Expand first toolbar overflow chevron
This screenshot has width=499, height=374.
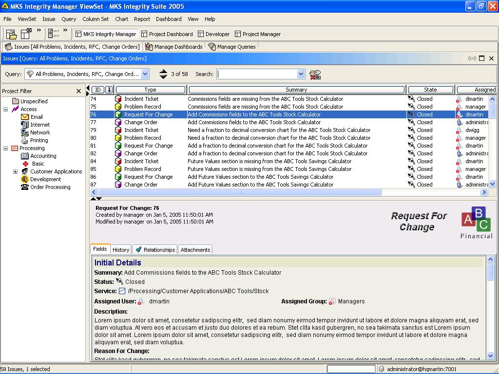39,30
